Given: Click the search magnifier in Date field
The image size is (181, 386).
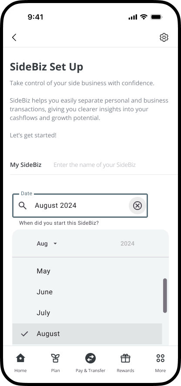Looking at the screenshot, I should point(23,206).
